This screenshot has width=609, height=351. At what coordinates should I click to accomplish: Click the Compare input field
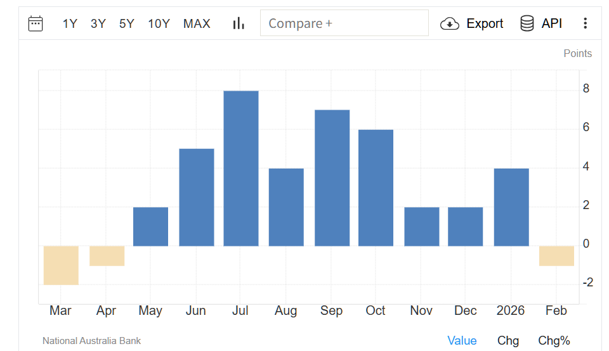tap(344, 23)
